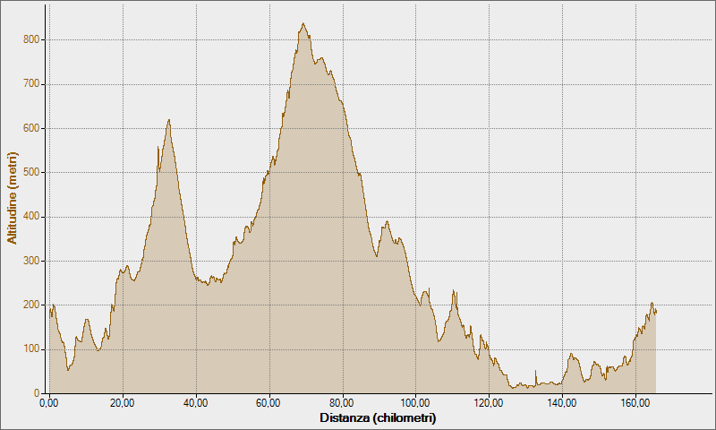The height and width of the screenshot is (430, 716).
Task: Click the 100 altitude axis label
Action: [31, 349]
